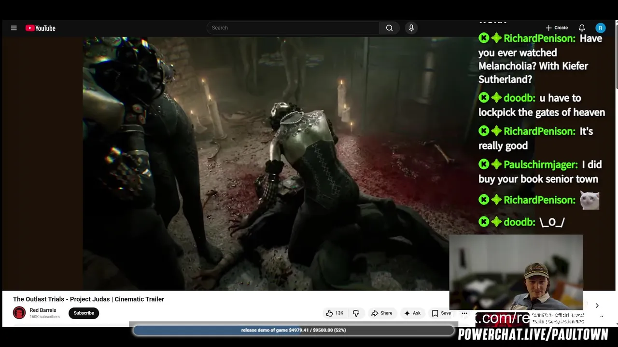This screenshot has width=618, height=347.
Task: Open the notifications bell
Action: point(582,28)
